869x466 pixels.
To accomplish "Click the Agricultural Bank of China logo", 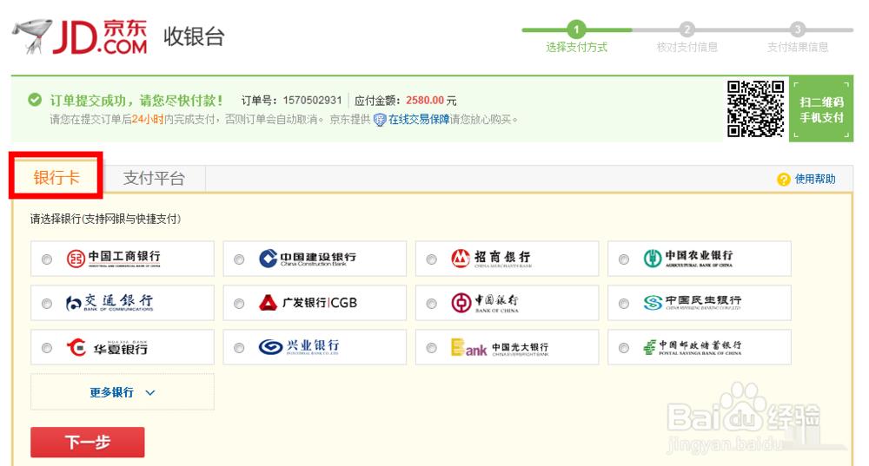I will [688, 258].
